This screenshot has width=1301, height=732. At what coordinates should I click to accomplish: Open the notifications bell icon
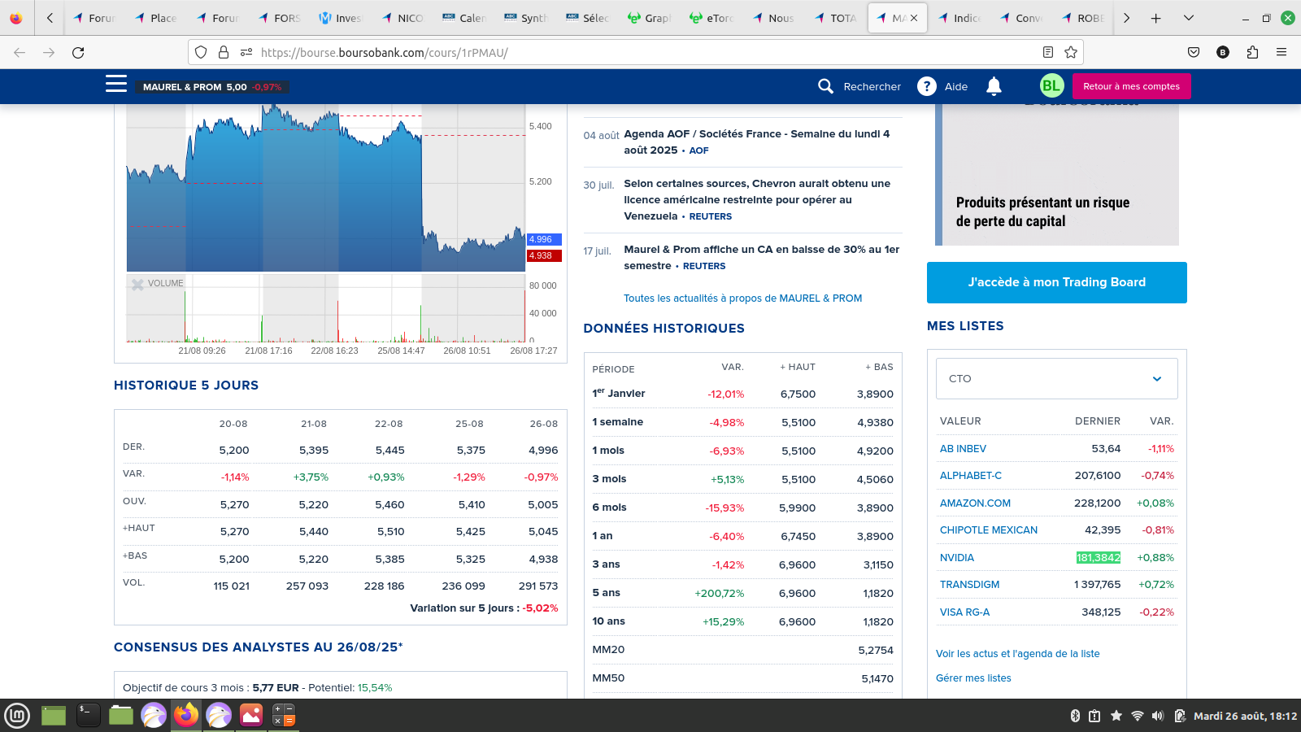(994, 86)
